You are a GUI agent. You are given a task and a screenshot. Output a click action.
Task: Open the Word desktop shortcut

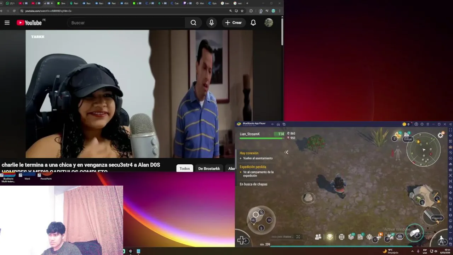pyautogui.click(x=27, y=177)
